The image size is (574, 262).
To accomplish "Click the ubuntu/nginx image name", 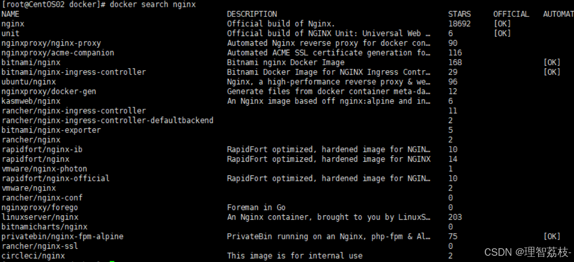I will pos(29,82).
